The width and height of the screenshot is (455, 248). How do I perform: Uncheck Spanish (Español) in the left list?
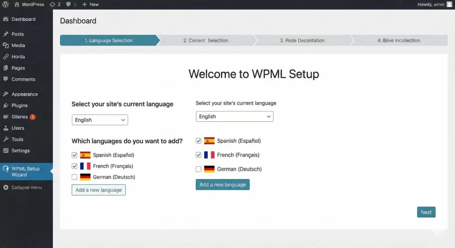click(74, 155)
